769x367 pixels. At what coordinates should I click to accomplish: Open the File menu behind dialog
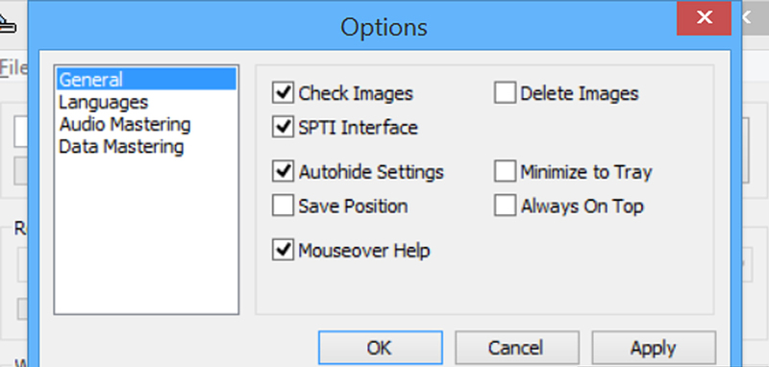[13, 67]
